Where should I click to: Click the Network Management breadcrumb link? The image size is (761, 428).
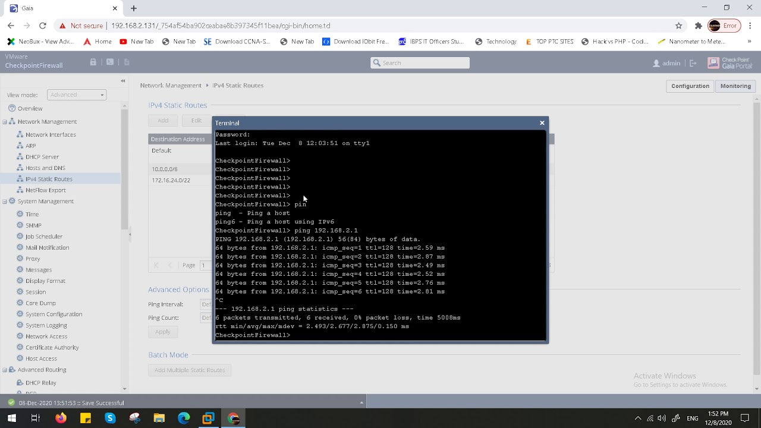click(x=171, y=86)
